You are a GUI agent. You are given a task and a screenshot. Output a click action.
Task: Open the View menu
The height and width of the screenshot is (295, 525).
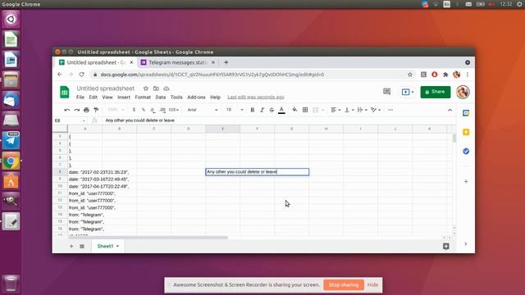click(107, 97)
